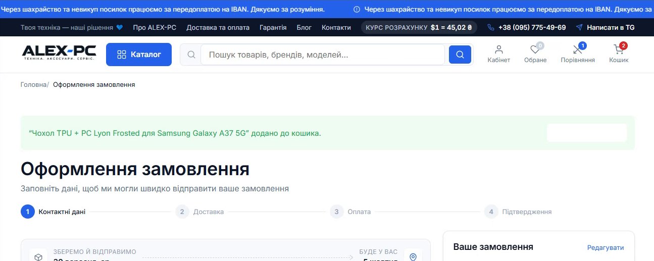Click step 3 Оплата

click(x=350, y=212)
